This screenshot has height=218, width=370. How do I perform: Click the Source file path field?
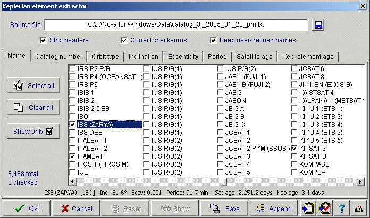point(176,24)
